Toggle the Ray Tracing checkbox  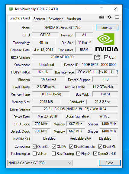[53, 154]
